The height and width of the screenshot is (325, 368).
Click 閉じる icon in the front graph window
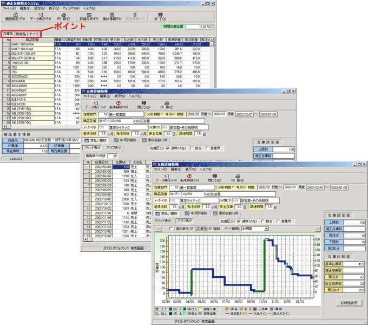tap(214, 178)
